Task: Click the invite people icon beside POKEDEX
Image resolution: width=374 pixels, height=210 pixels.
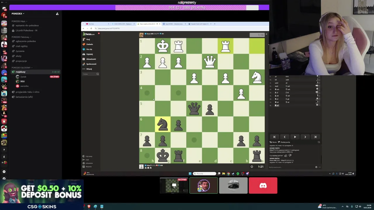Action: pyautogui.click(x=57, y=14)
